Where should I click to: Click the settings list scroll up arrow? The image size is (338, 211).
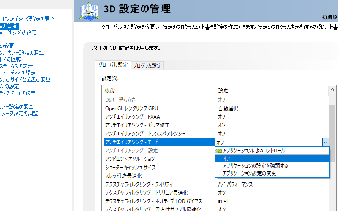coord(332,89)
